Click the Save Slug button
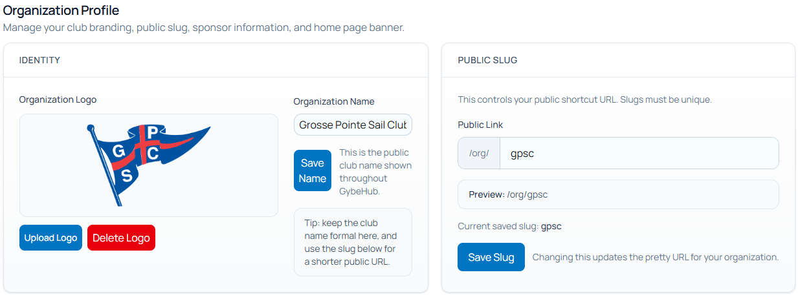The width and height of the screenshot is (798, 299). point(491,257)
